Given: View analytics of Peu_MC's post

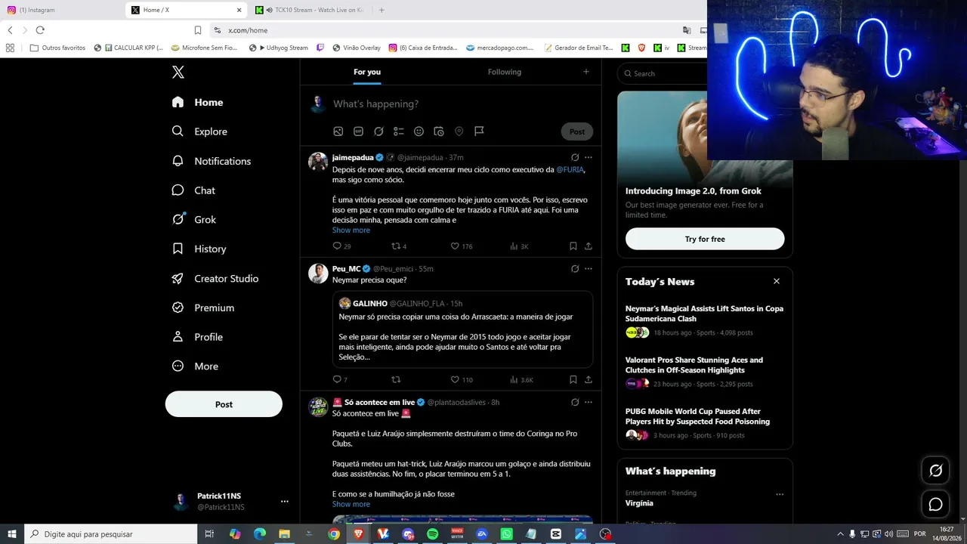Looking at the screenshot, I should coord(521,380).
